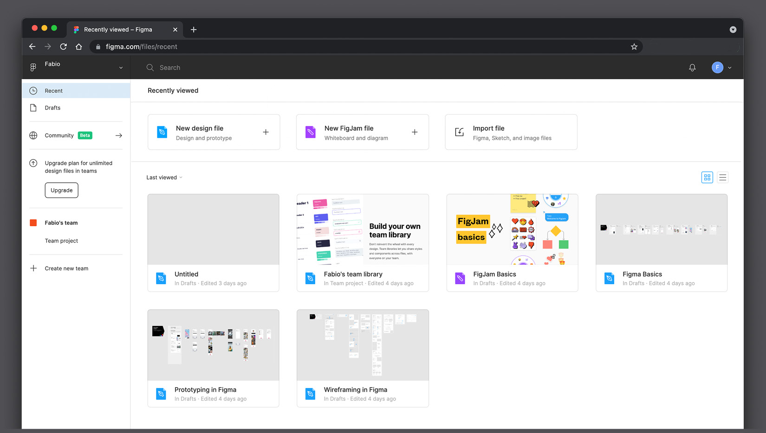The width and height of the screenshot is (766, 433).
Task: Reload the page with the refresh icon
Action: click(64, 47)
